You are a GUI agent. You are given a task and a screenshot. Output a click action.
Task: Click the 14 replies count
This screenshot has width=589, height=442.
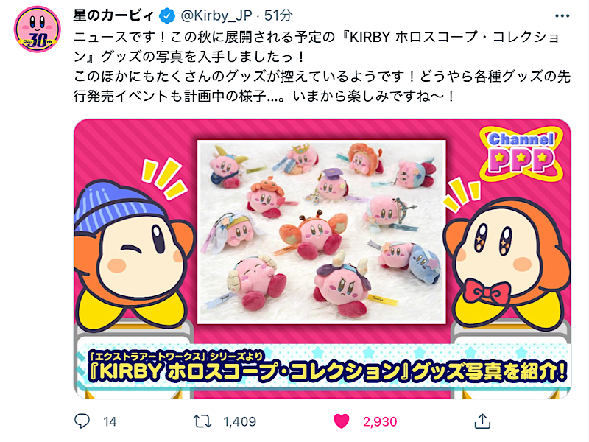pos(110,421)
